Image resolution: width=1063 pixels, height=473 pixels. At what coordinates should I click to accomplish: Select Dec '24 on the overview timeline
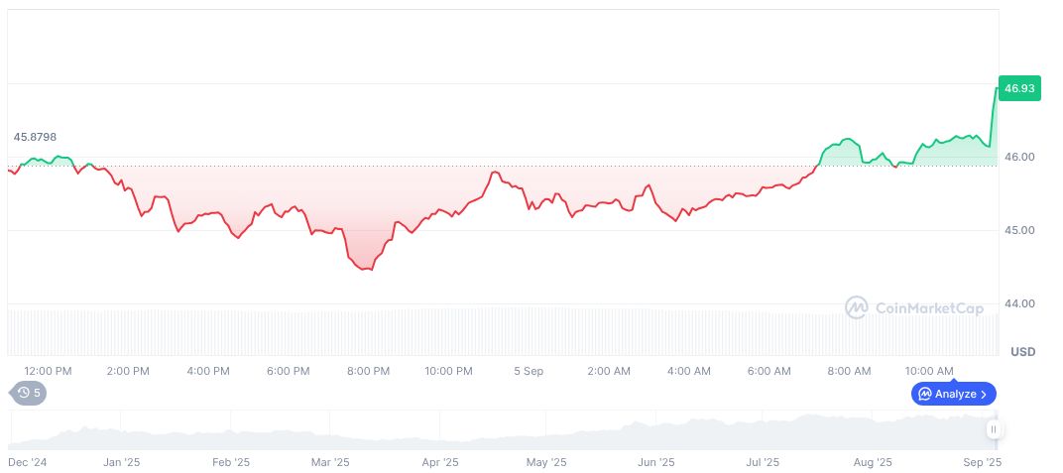pos(28,462)
